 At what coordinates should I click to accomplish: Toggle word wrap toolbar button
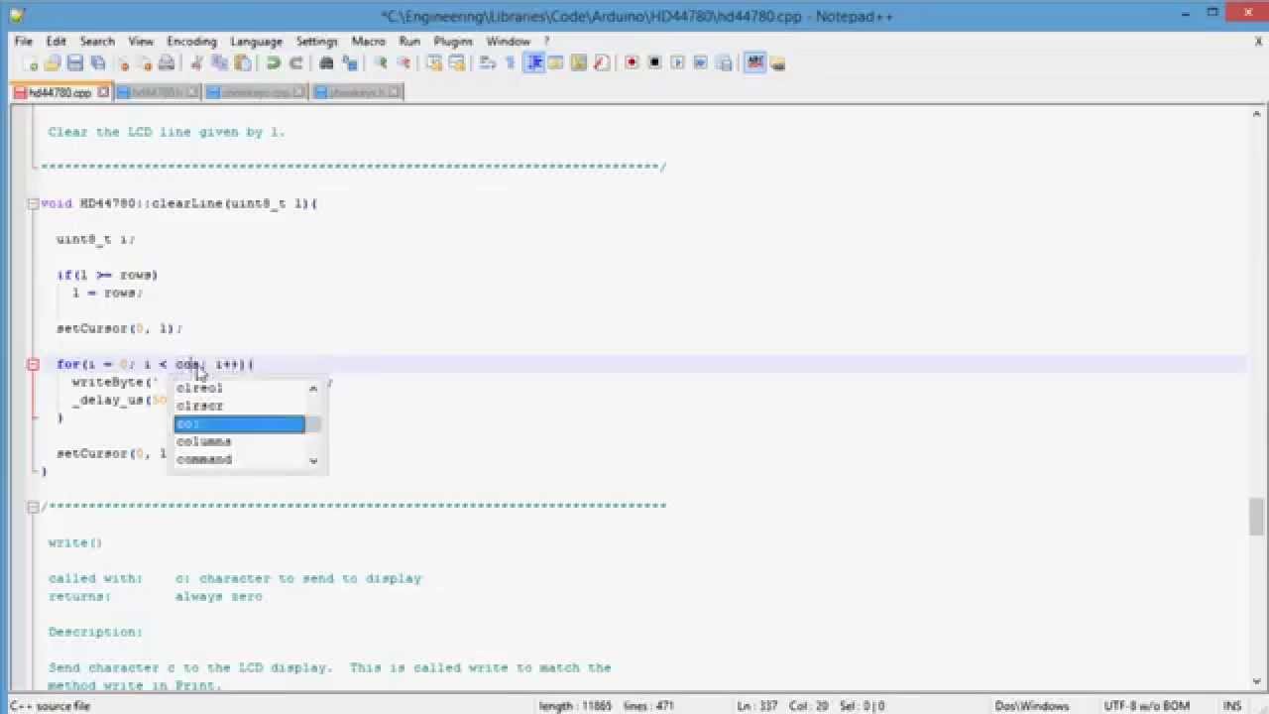(487, 63)
